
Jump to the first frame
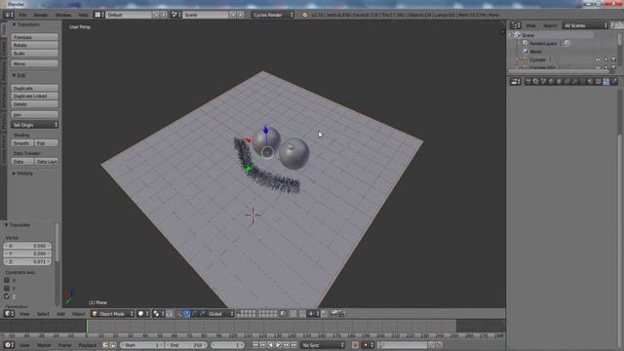255,345
